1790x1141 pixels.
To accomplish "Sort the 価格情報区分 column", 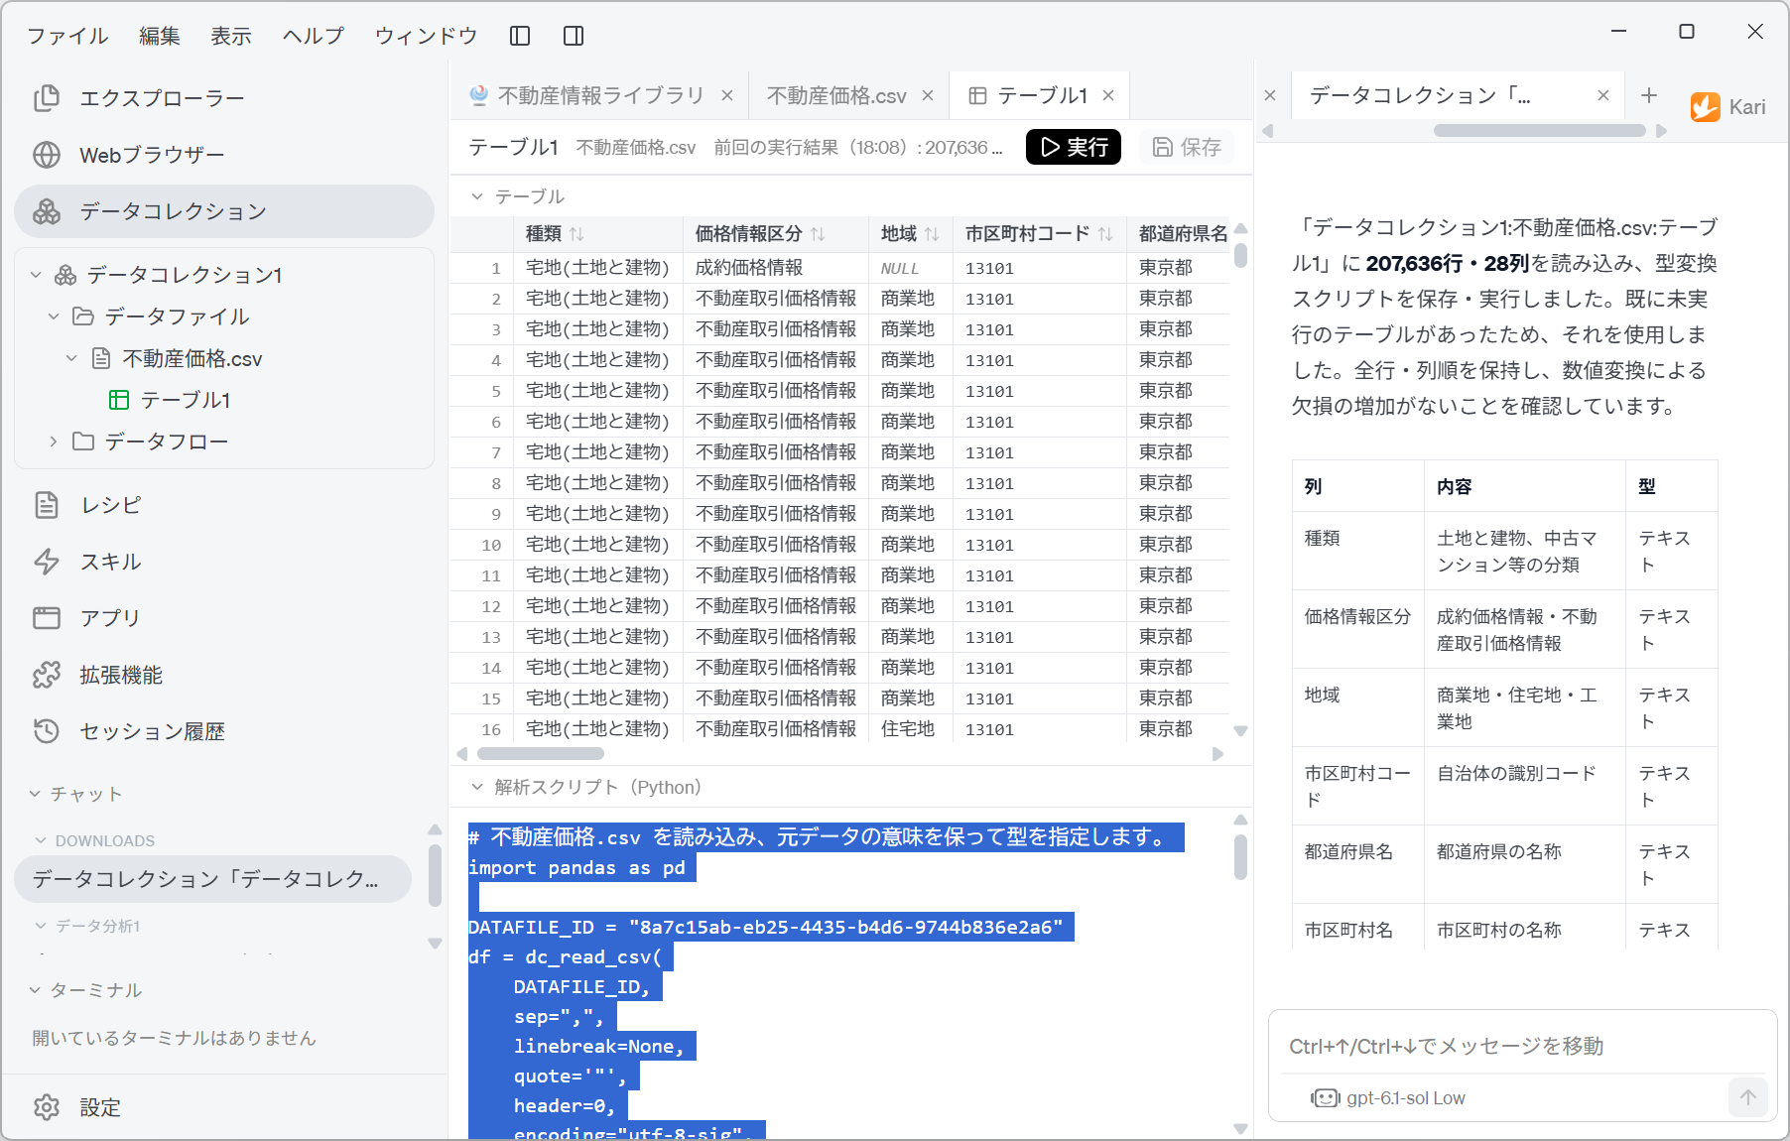I will (818, 234).
